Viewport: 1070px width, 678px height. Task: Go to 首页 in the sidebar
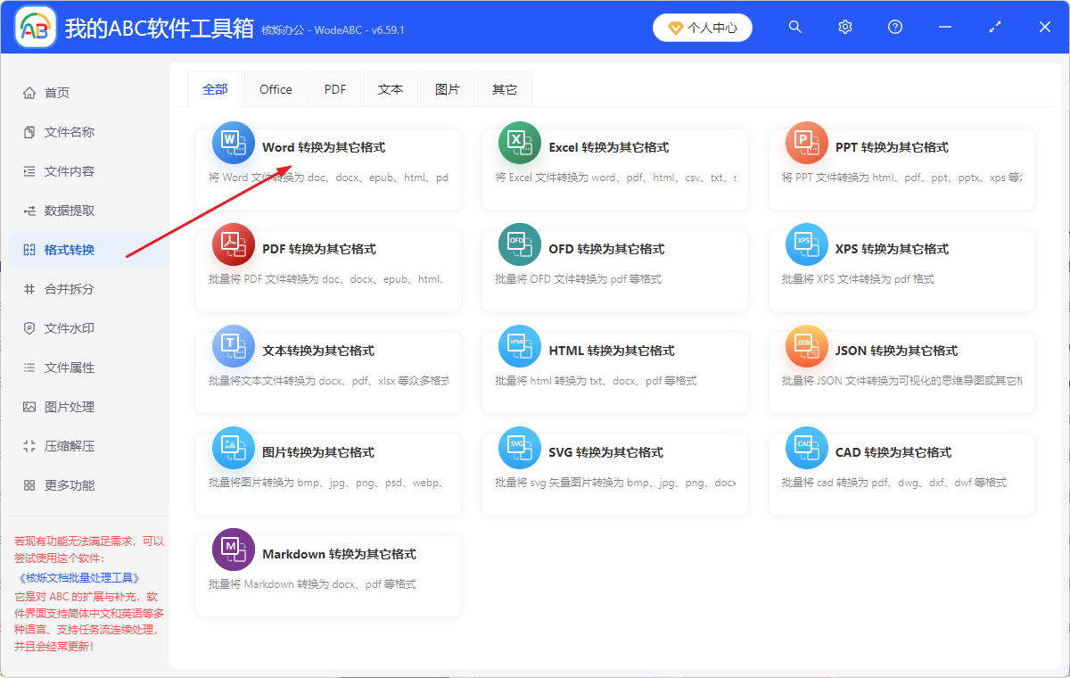57,93
